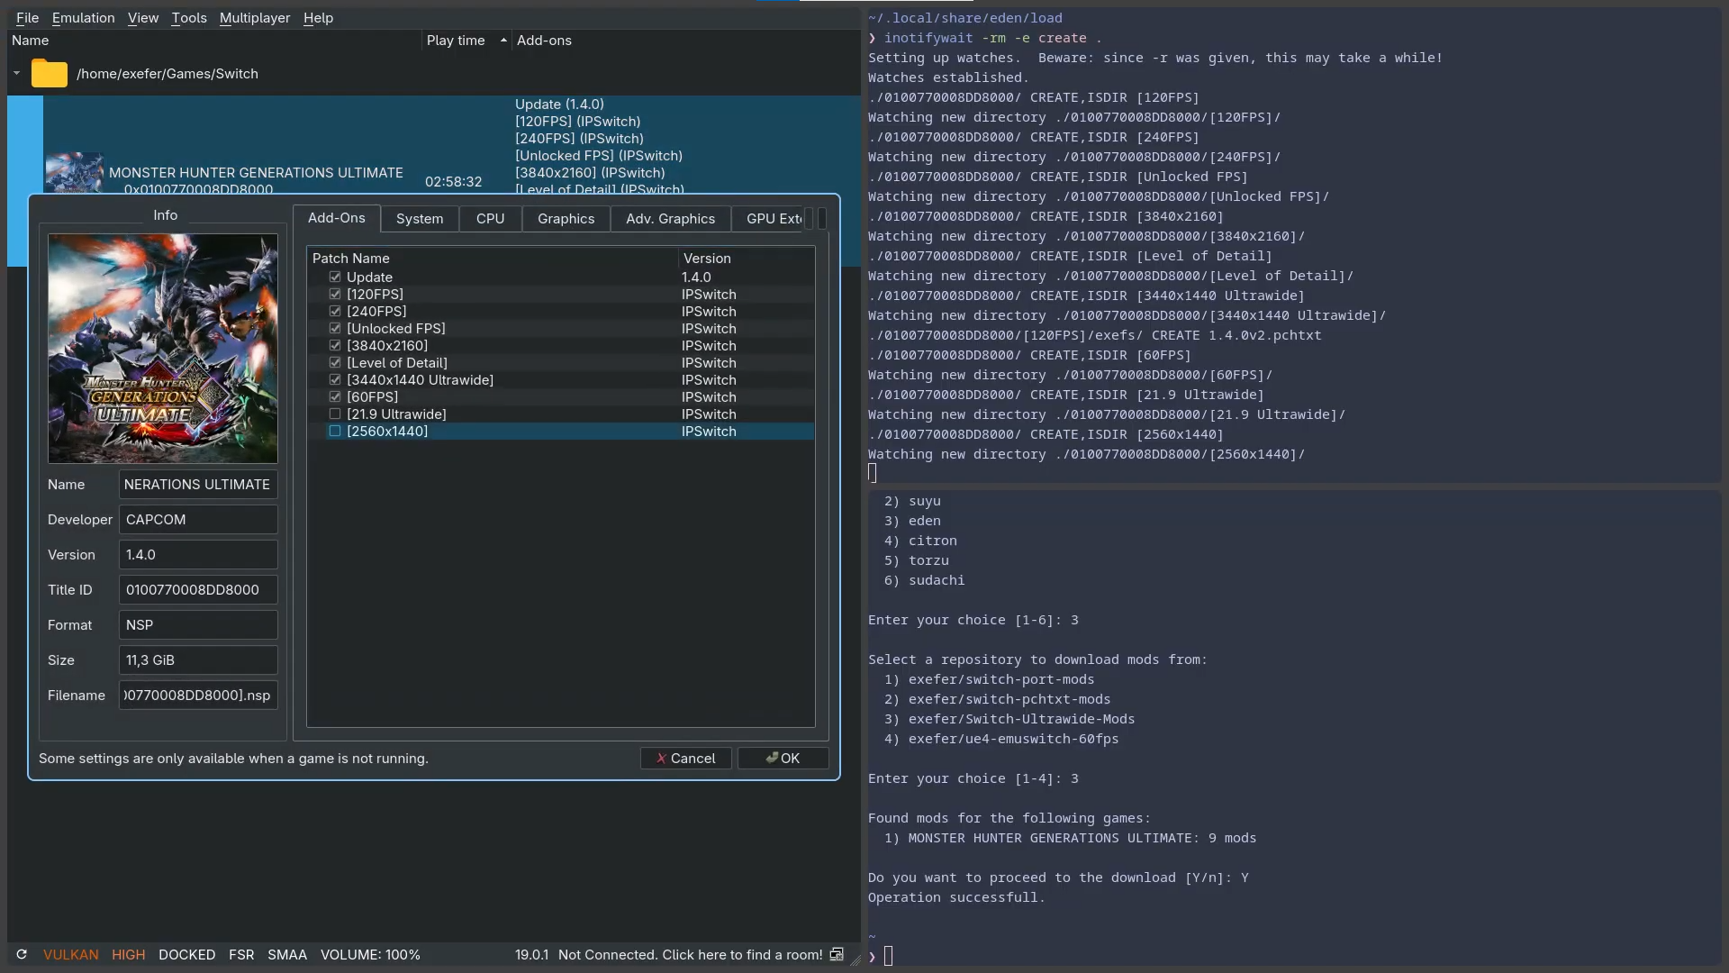Toggle the VULKAN graphics API indicator

(x=70, y=954)
